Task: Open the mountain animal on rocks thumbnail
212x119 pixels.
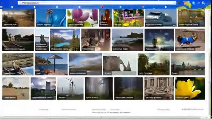Action: click(x=18, y=64)
